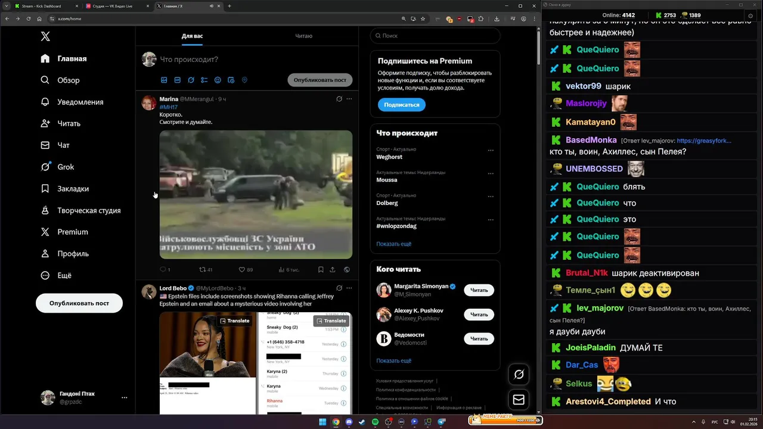Switch to the Читаю tab

point(303,36)
